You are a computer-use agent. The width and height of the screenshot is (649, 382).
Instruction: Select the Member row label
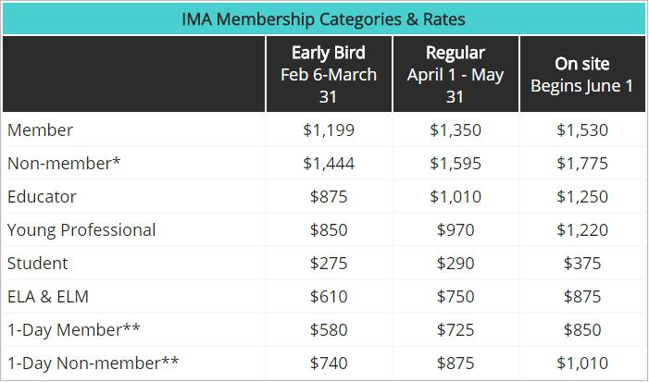tap(40, 129)
